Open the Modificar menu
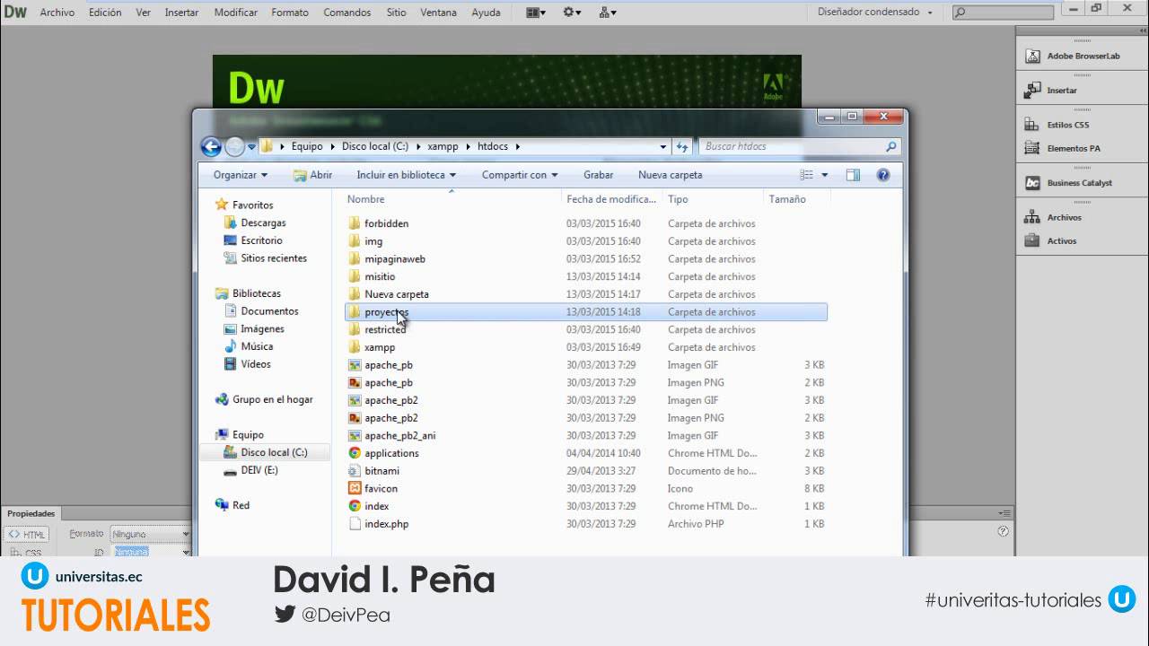This screenshot has height=646, width=1149. [x=236, y=13]
